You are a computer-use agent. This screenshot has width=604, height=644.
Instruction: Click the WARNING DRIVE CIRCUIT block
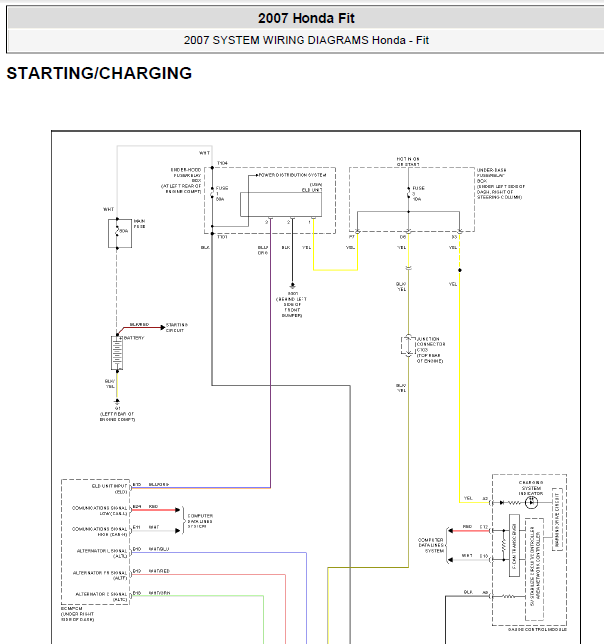coord(557,519)
